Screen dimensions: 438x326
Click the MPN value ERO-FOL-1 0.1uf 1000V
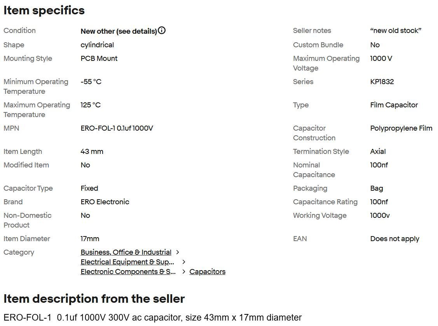click(117, 128)
